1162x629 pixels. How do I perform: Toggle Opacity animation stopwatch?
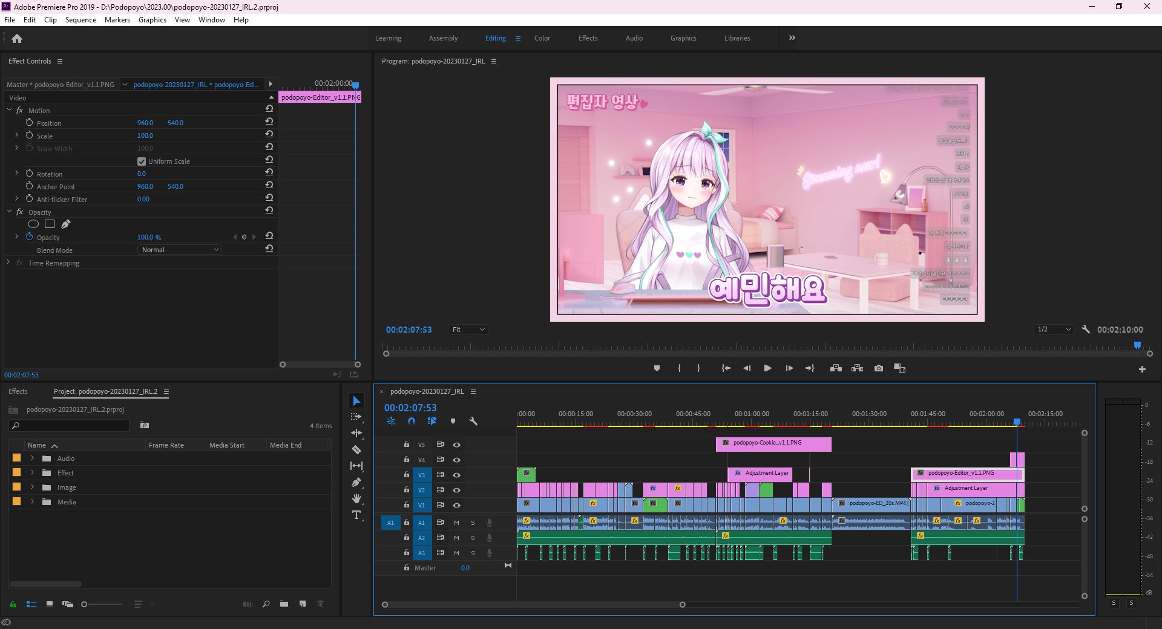pyautogui.click(x=29, y=237)
